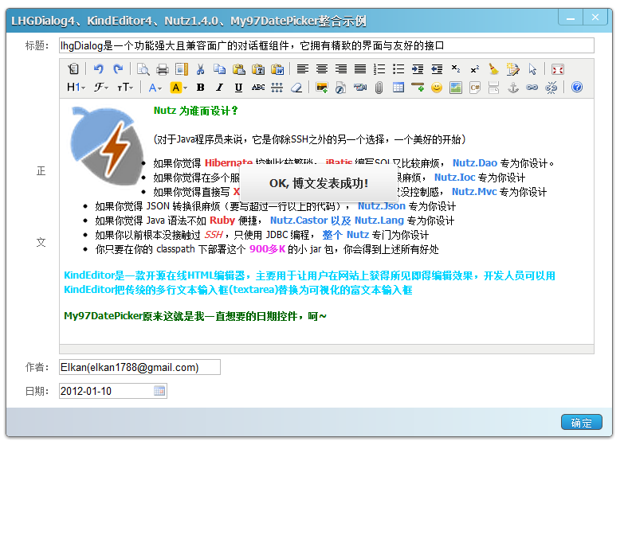Click the 日期 date input field
The height and width of the screenshot is (535, 628).
(113, 391)
